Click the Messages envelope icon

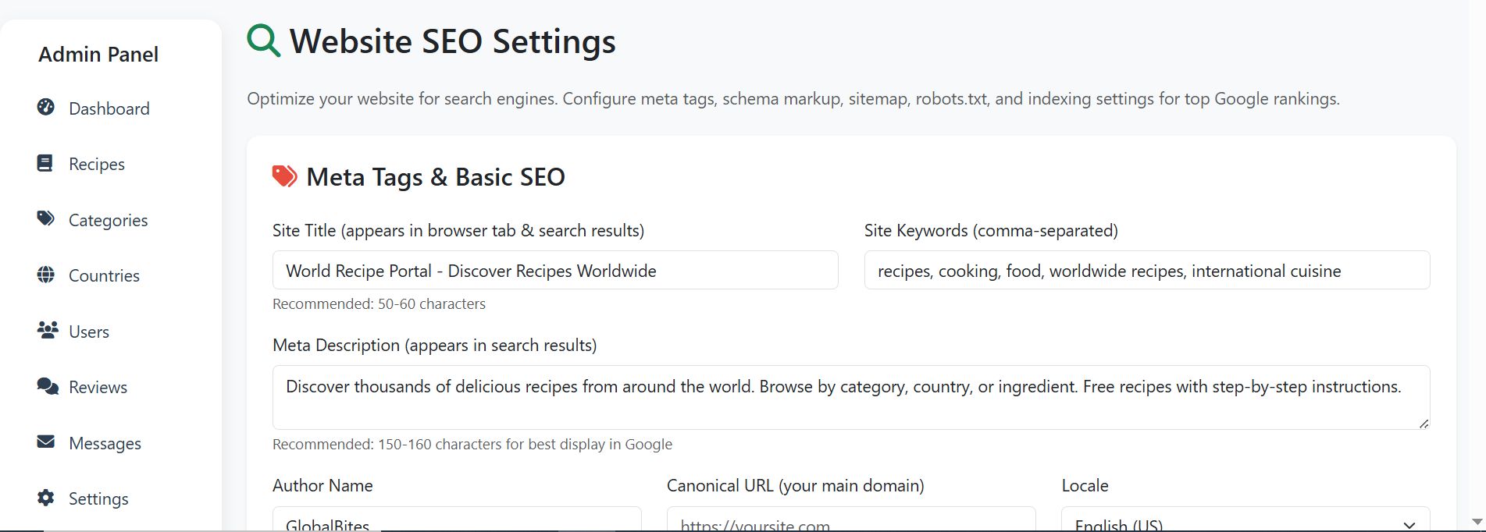coord(46,442)
